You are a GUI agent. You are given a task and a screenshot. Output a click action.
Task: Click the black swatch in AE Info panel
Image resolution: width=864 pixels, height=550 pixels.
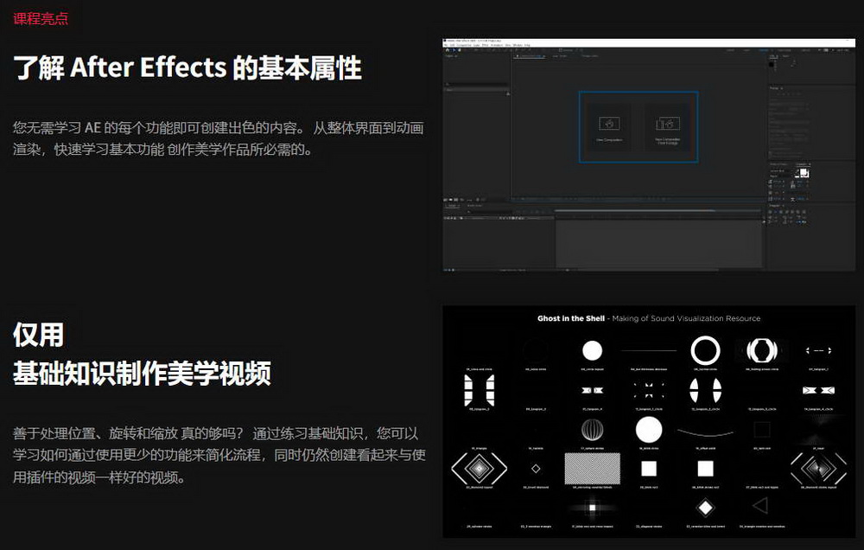pos(772,65)
